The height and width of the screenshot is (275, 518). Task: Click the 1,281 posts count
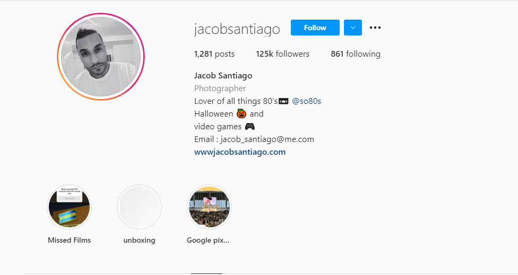[214, 54]
